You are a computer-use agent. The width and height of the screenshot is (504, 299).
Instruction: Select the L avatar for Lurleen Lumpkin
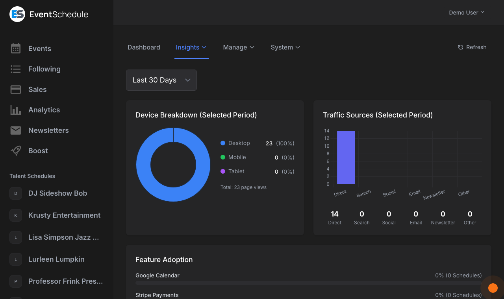pyautogui.click(x=16, y=259)
